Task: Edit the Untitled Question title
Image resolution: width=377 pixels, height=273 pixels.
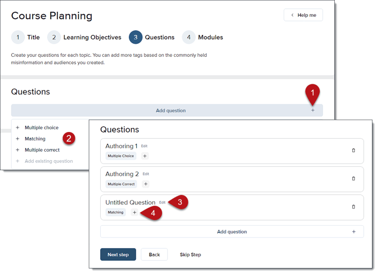Action: pyautogui.click(x=162, y=202)
